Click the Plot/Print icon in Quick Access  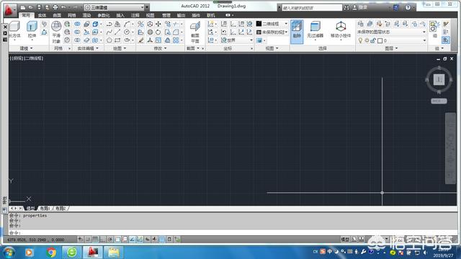click(x=55, y=7)
